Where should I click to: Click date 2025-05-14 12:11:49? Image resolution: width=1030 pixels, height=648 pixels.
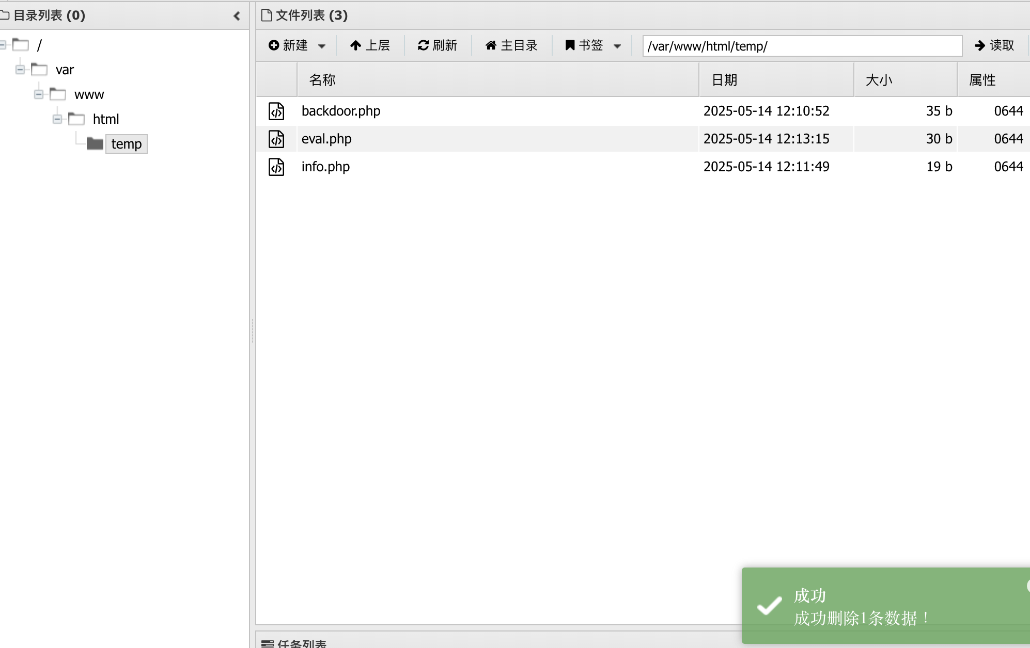click(767, 167)
